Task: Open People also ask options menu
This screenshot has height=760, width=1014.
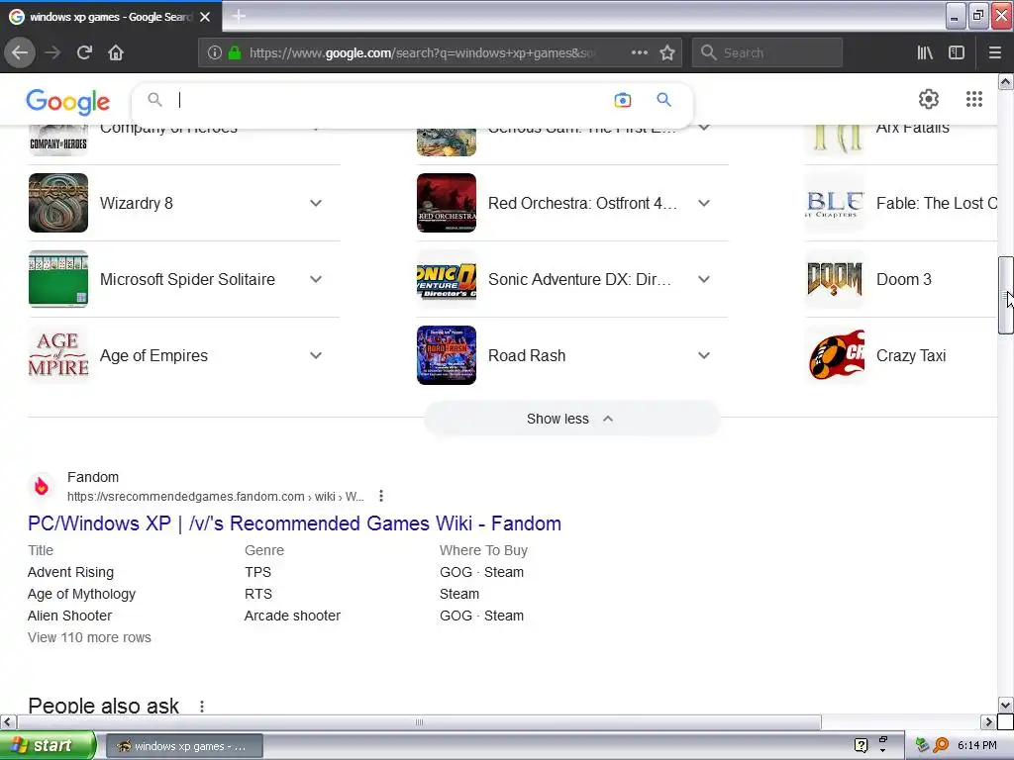Action: 202,706
